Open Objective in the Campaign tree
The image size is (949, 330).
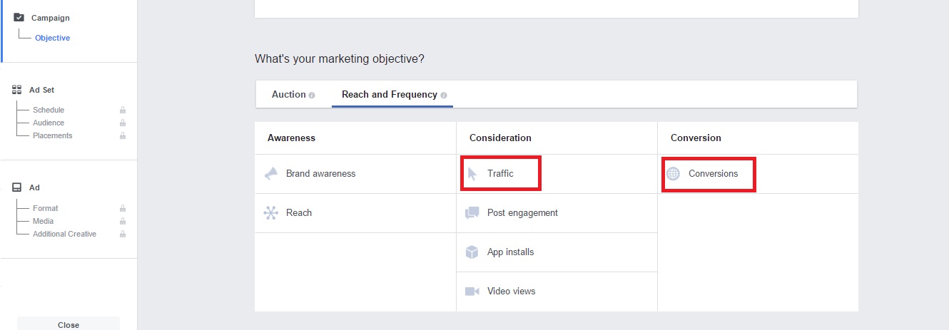tap(53, 38)
